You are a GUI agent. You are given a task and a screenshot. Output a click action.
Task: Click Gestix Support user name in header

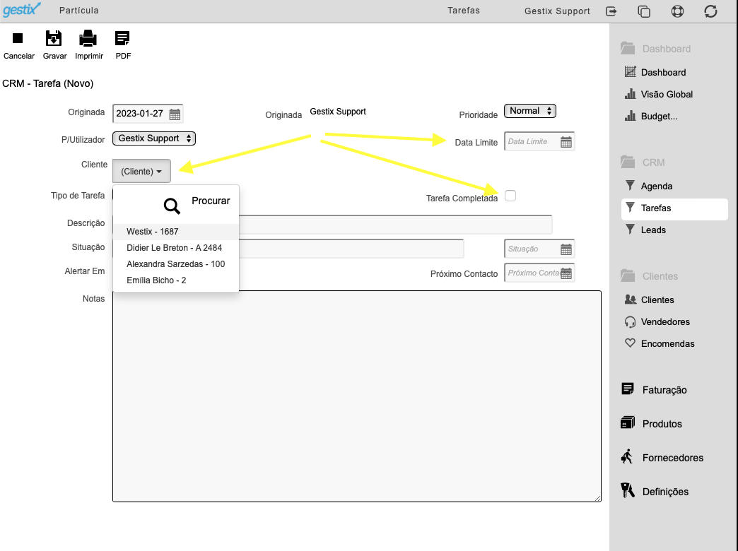pos(557,11)
